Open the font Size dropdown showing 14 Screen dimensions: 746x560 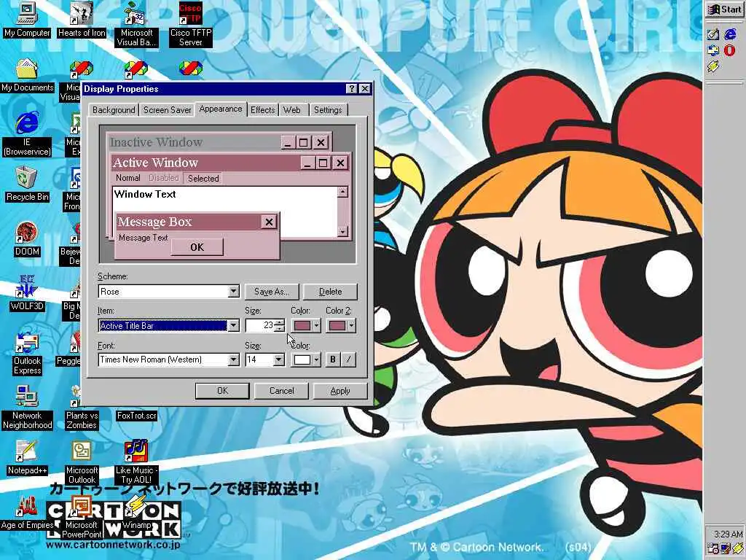click(x=279, y=359)
